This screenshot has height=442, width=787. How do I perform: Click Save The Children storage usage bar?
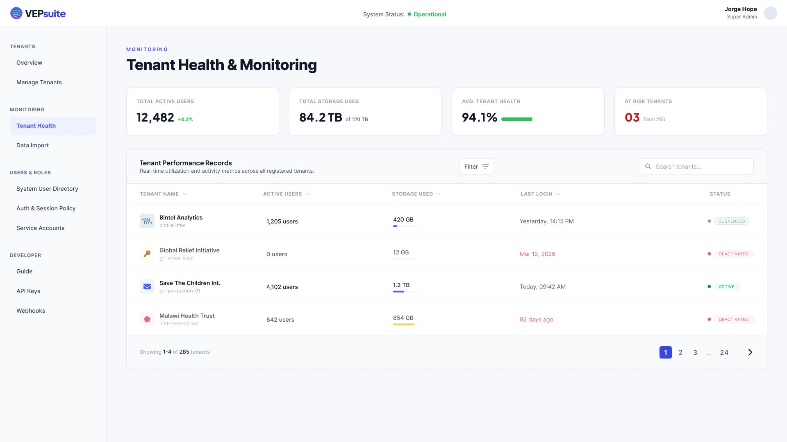(x=405, y=292)
